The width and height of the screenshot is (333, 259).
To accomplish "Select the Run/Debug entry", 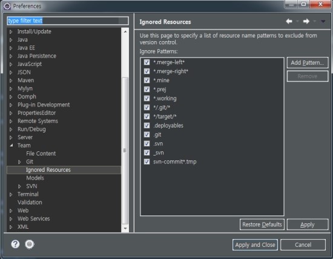I will click(x=31, y=129).
